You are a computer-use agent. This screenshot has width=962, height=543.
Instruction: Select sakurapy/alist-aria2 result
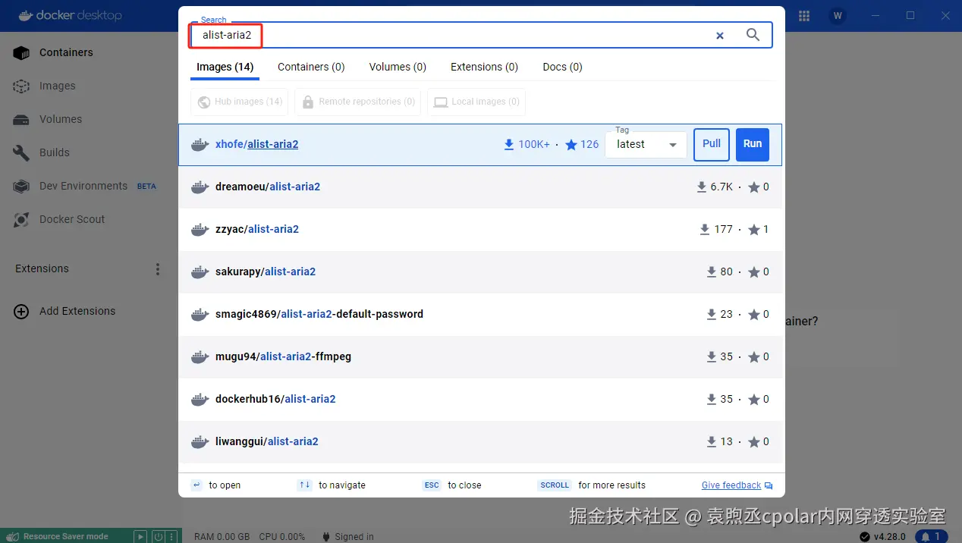point(480,271)
